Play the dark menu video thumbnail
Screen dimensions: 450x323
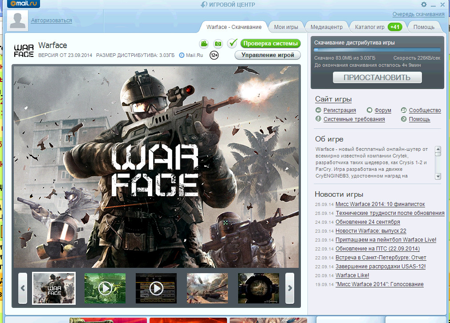pyautogui.click(x=156, y=288)
